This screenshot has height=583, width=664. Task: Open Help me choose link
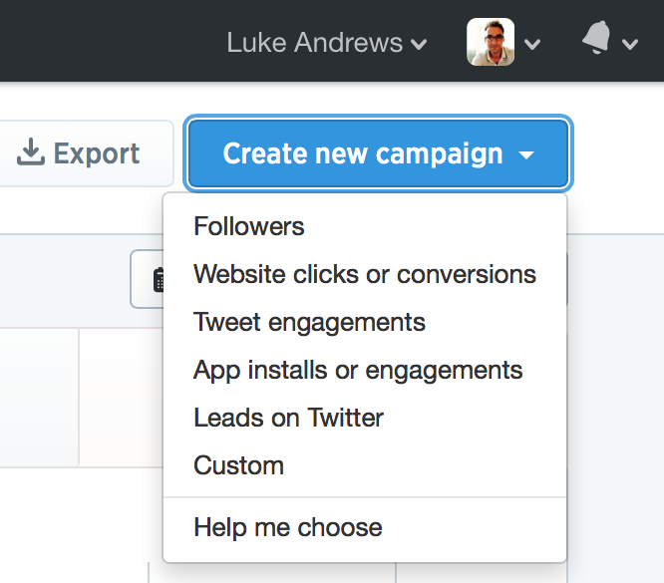click(288, 527)
